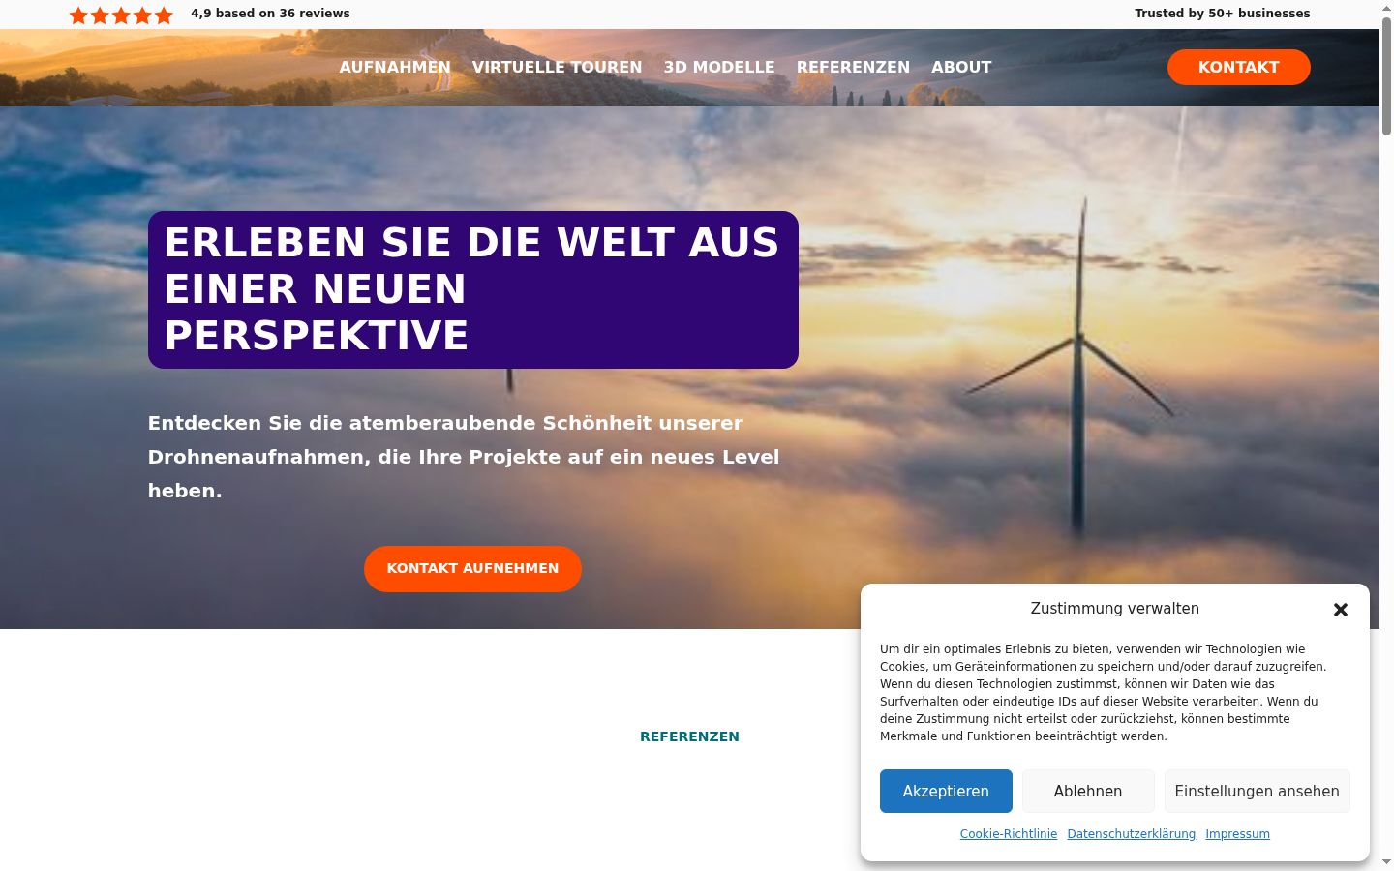Screen dimensions: 1394x871
Task: Open the Impressum link
Action: [1237, 833]
